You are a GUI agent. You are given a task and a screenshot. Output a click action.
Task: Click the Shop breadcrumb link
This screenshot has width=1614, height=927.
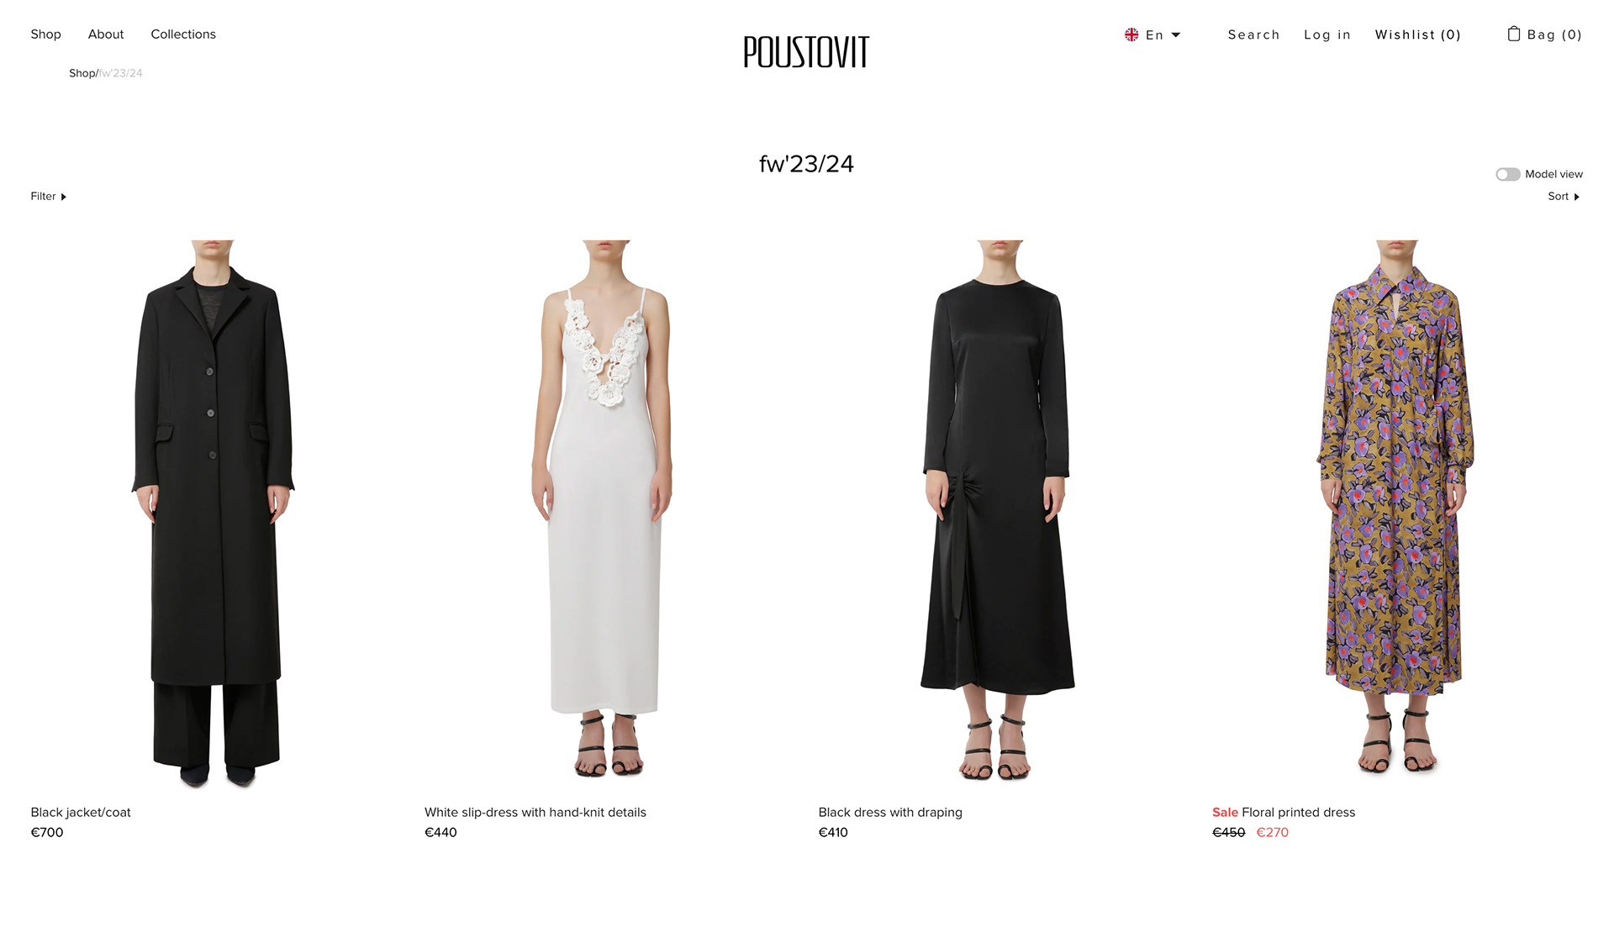pos(82,73)
